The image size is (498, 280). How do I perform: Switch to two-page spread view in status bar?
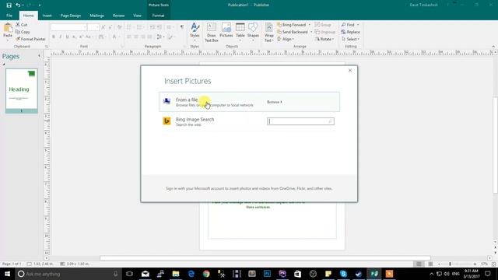point(430,264)
